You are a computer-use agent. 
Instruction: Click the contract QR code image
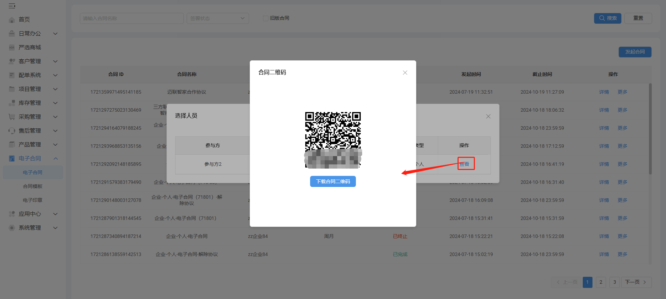point(333,140)
